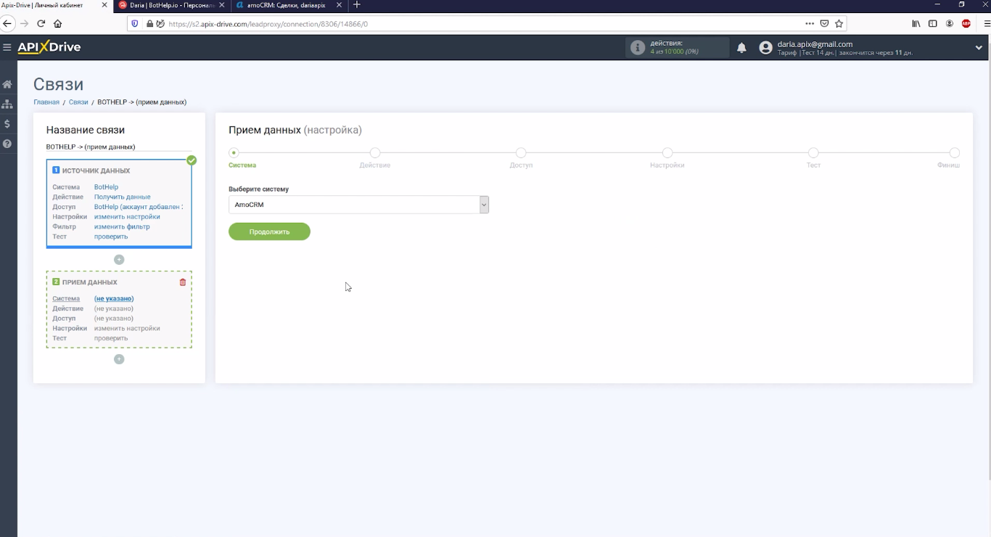The width and height of the screenshot is (991, 537).
Task: Click проверить link in source block
Action: (111, 237)
